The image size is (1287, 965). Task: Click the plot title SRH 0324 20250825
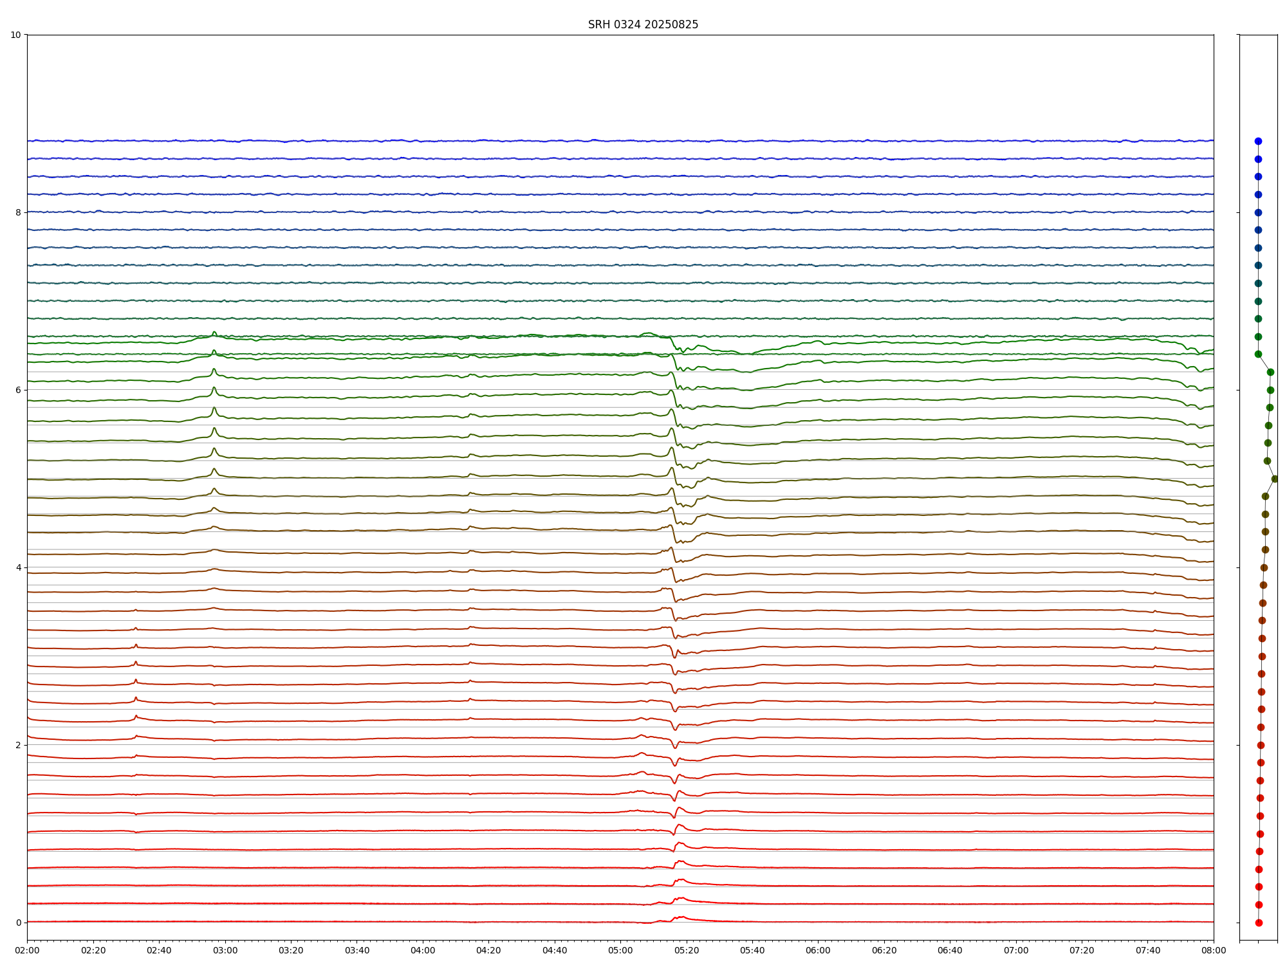[643, 24]
